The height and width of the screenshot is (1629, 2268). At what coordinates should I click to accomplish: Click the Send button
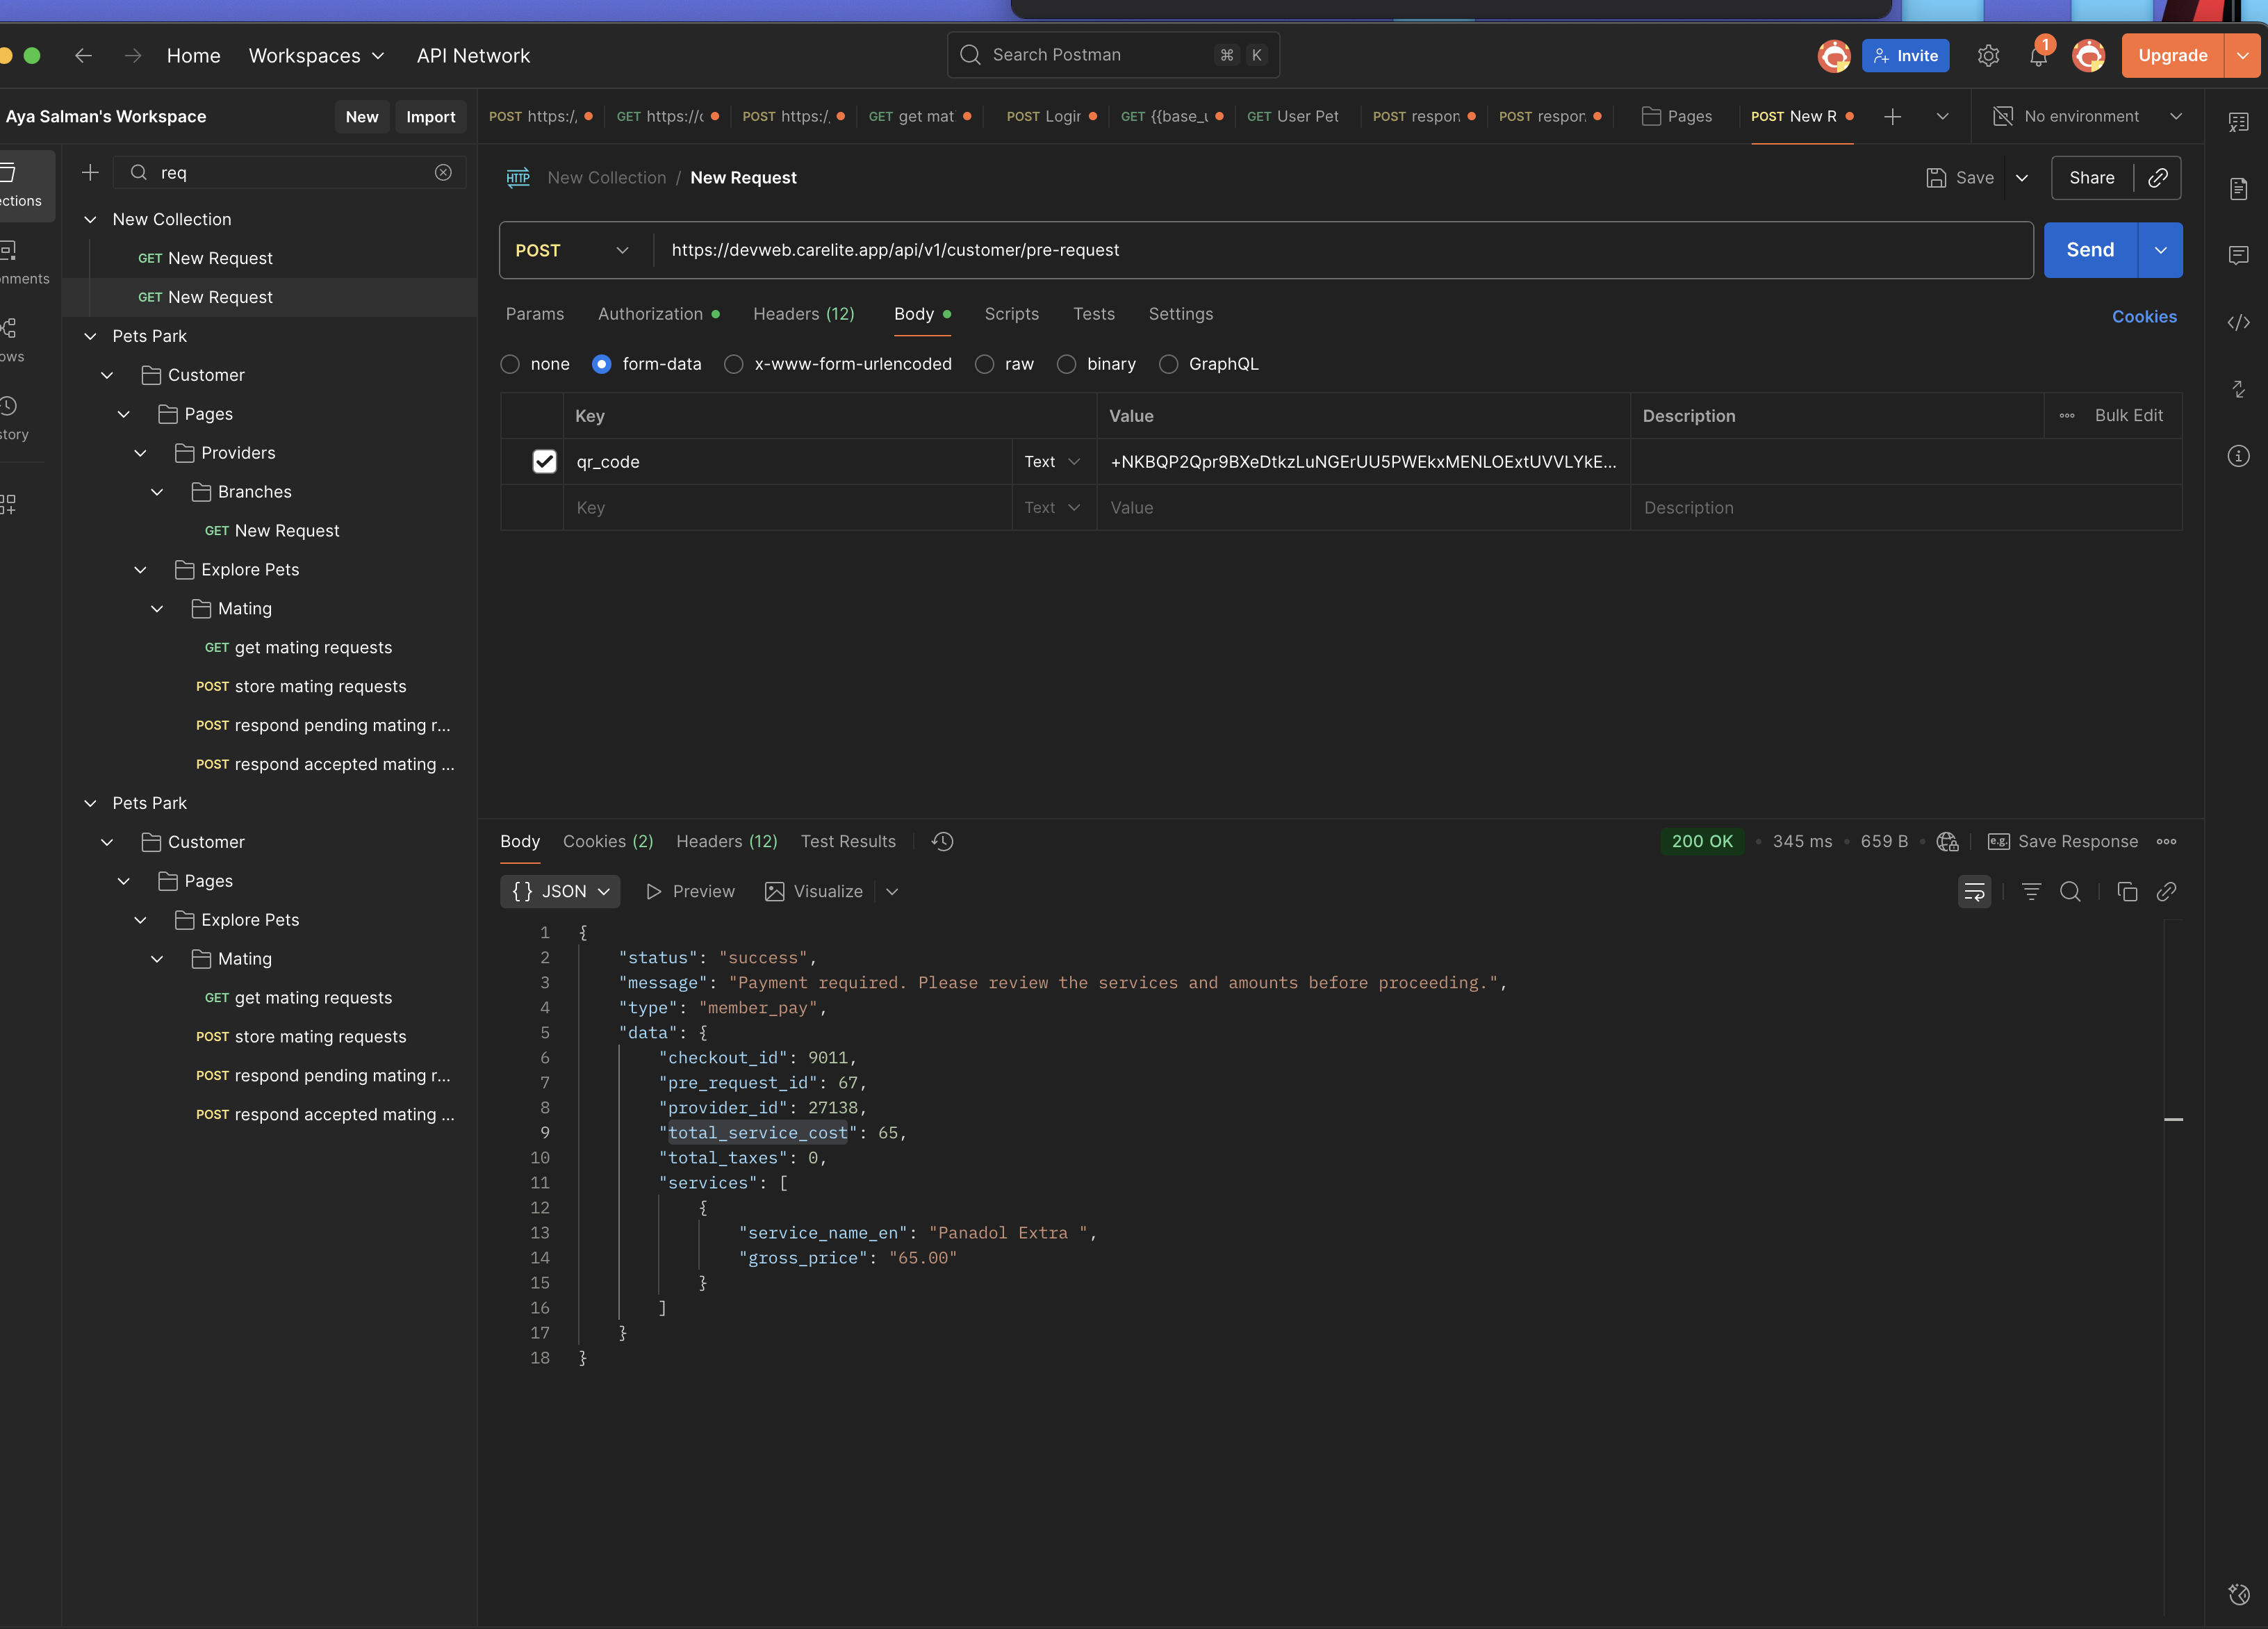(2089, 250)
